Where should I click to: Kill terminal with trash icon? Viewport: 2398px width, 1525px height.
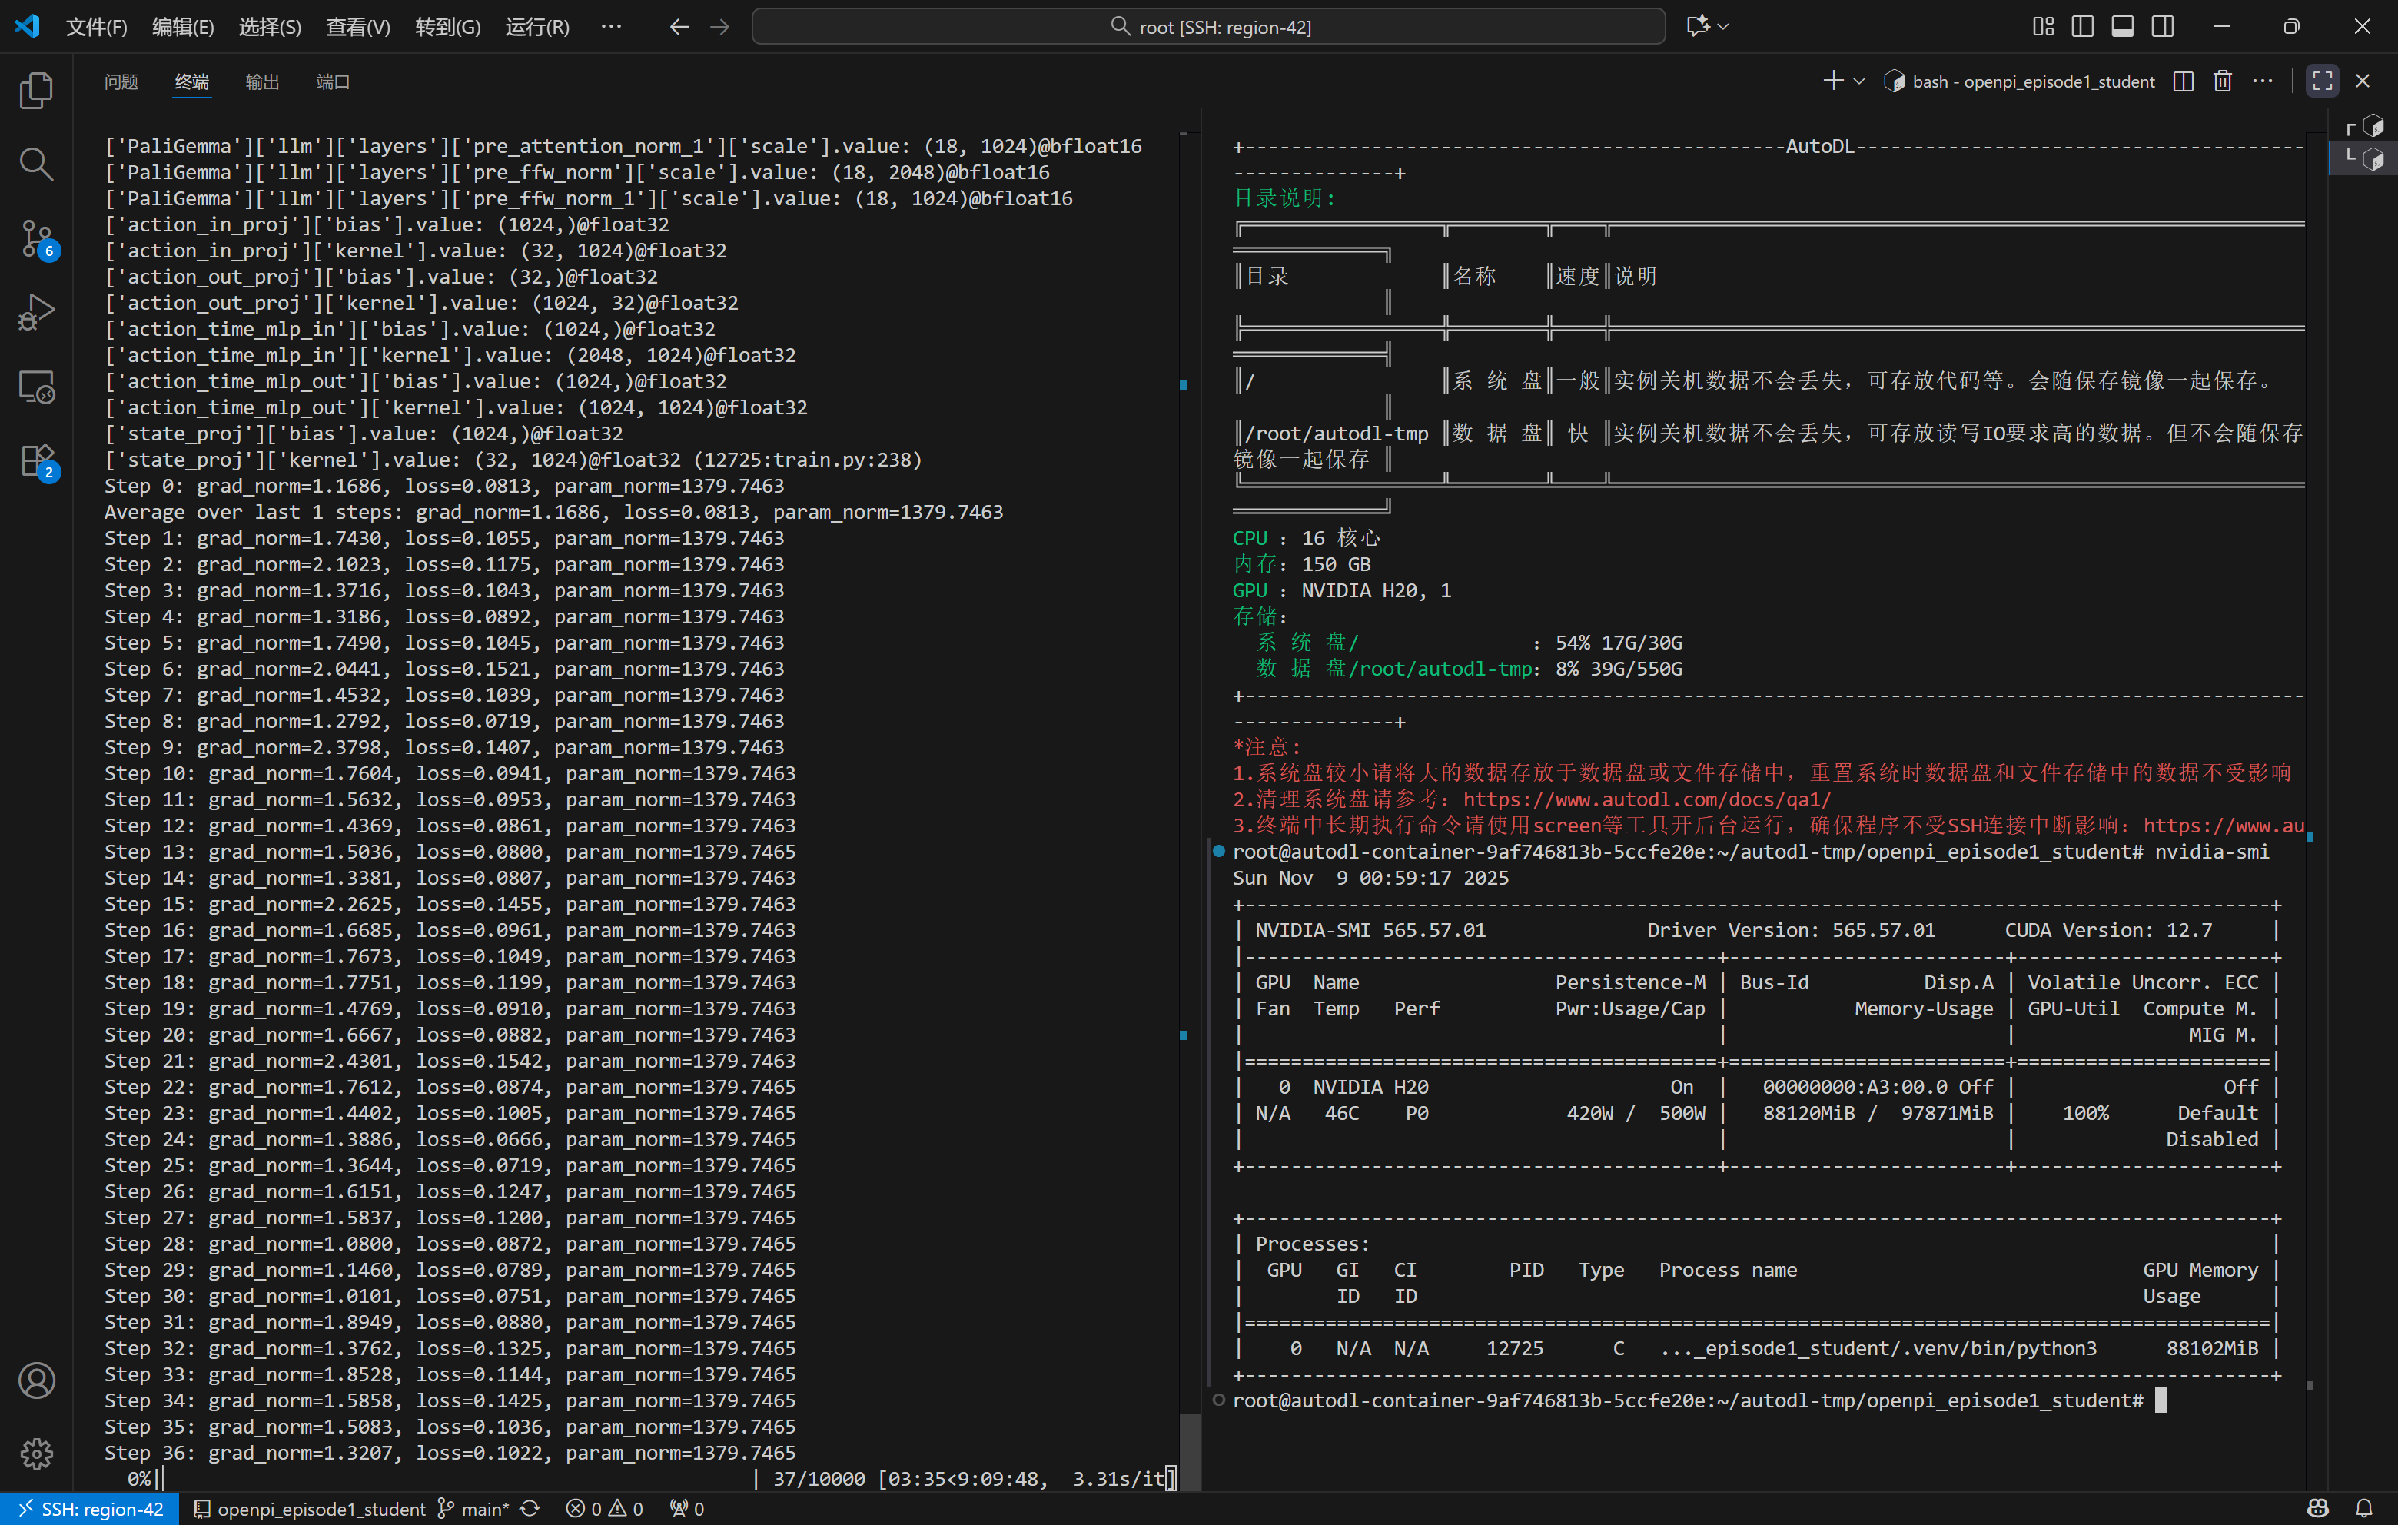[x=2223, y=81]
